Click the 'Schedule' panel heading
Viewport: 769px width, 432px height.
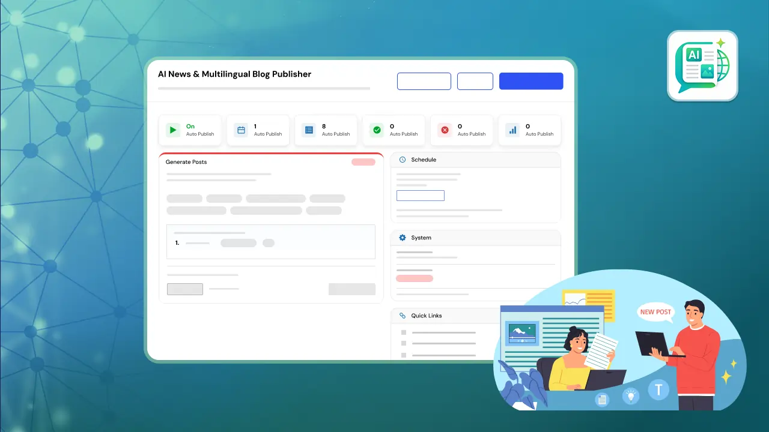[x=424, y=160]
